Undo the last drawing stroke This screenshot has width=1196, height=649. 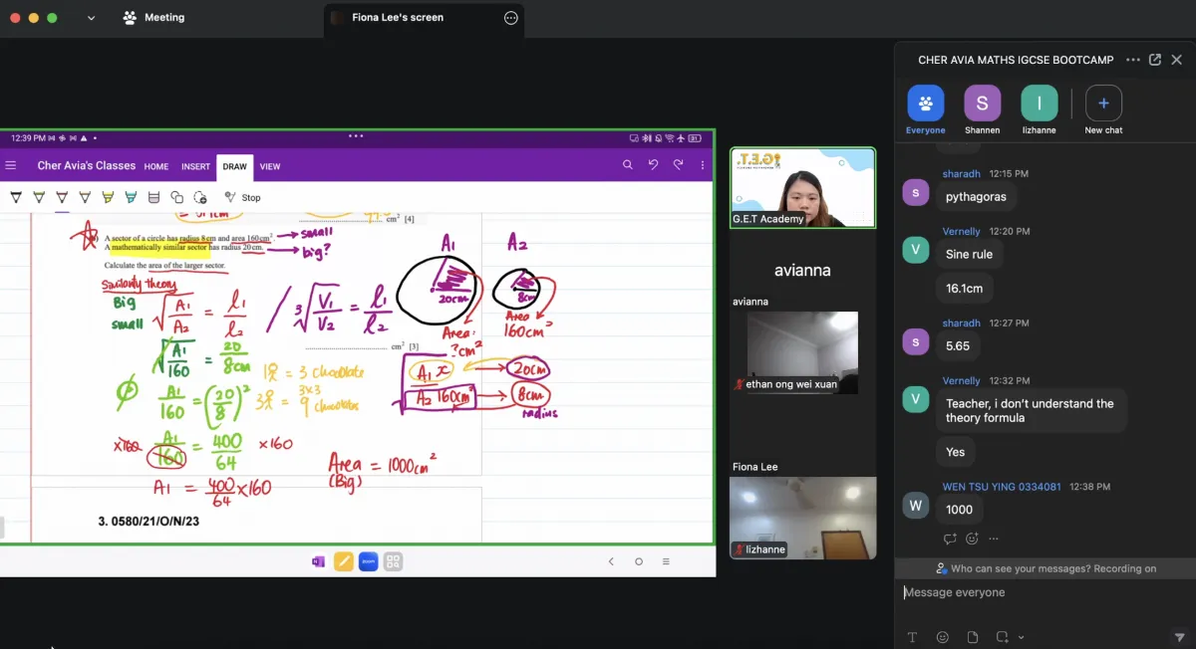pos(654,165)
